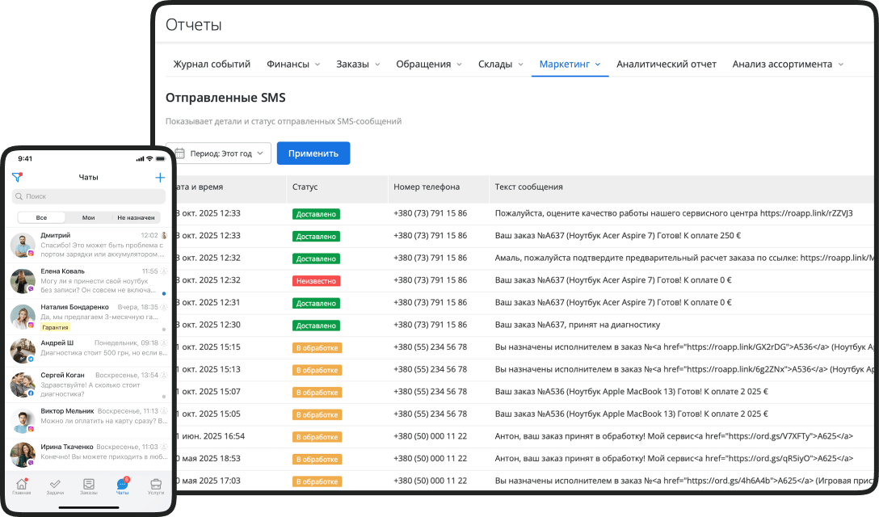
Task: Open chat with Андрей Ш
Action: 89,351
